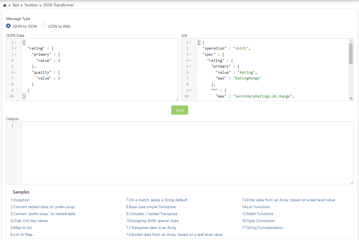Open the String Concatenation sample
359x240 pixels.
point(262,228)
